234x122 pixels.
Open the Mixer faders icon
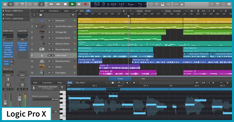[x=35, y=4]
